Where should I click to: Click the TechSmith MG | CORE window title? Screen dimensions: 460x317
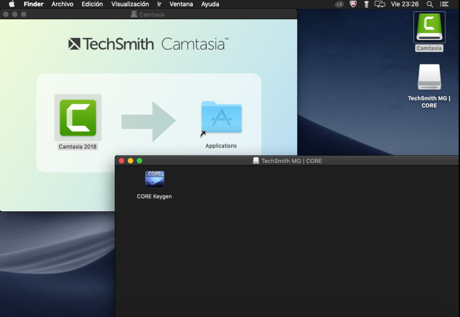click(291, 161)
